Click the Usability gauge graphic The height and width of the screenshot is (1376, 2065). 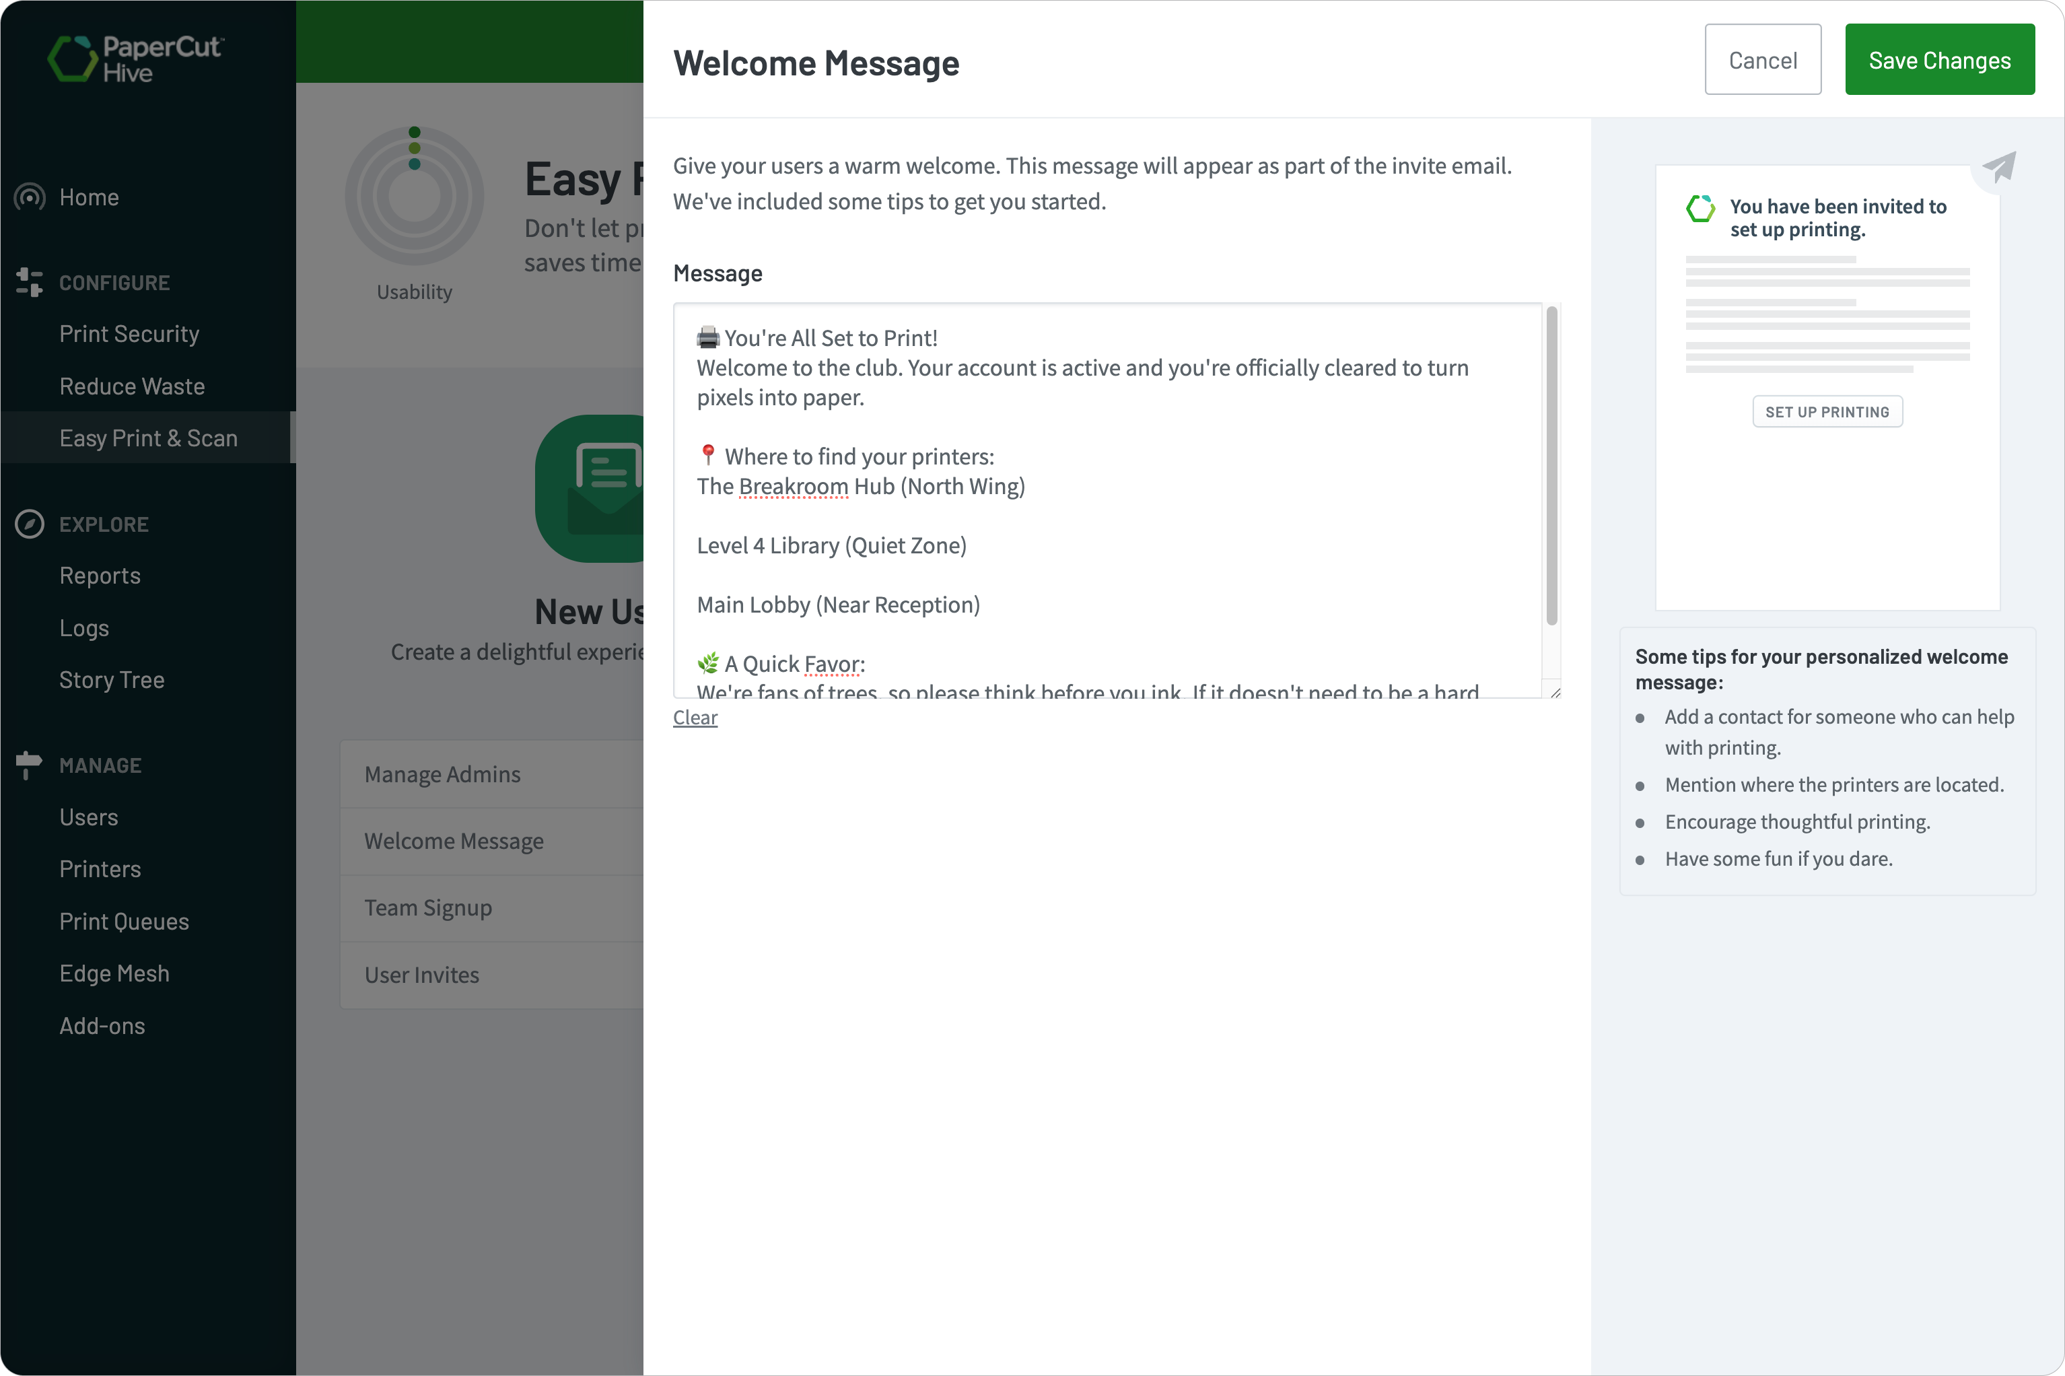pos(414,195)
